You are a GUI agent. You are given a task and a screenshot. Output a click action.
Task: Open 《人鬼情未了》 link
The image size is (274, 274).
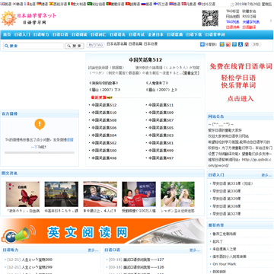157,83
